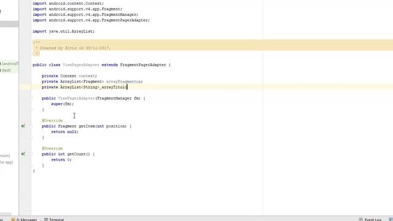
Task: Click the 'return 0;' statement
Action: point(61,160)
